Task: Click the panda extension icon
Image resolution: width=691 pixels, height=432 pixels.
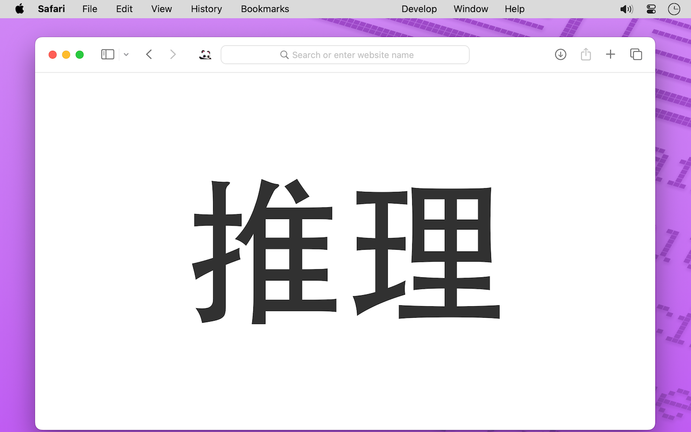Action: click(205, 55)
